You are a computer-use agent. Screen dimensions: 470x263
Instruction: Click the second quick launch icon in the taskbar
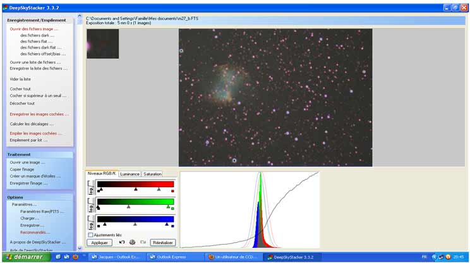coord(67,257)
